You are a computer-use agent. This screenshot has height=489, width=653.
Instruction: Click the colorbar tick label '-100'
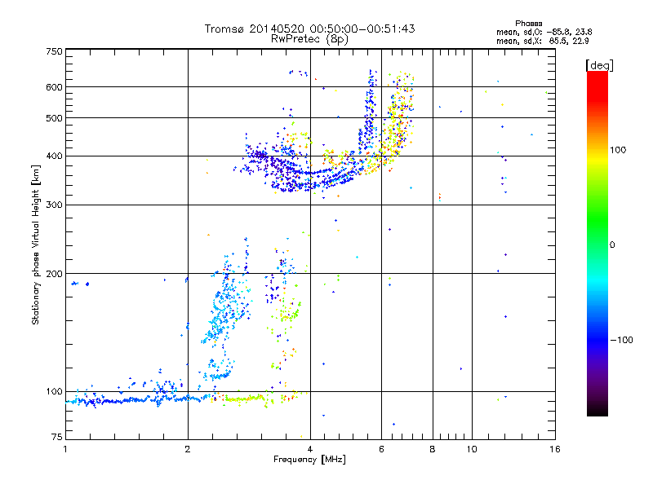(621, 340)
